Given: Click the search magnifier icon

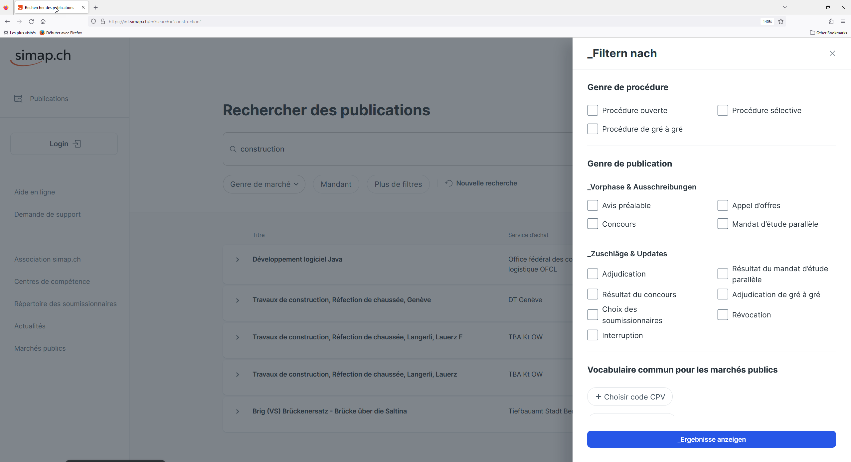Looking at the screenshot, I should (x=233, y=149).
